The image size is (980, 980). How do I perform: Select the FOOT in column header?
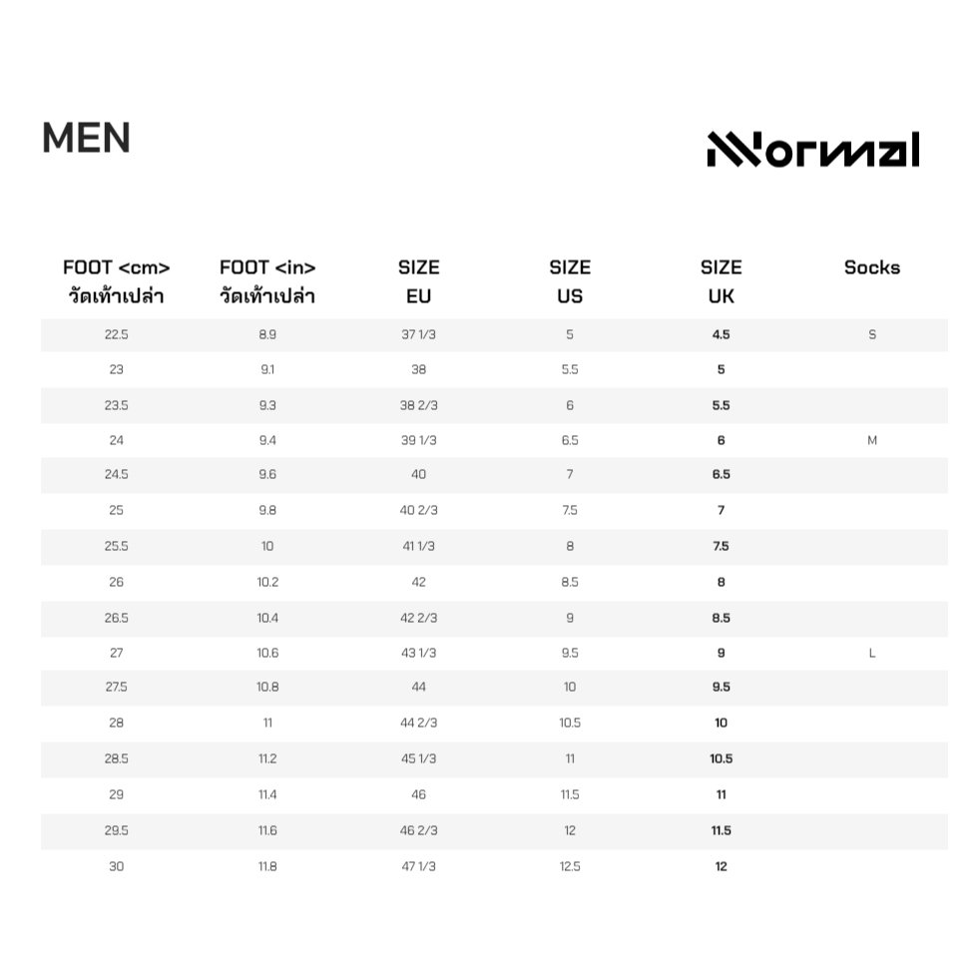267,281
